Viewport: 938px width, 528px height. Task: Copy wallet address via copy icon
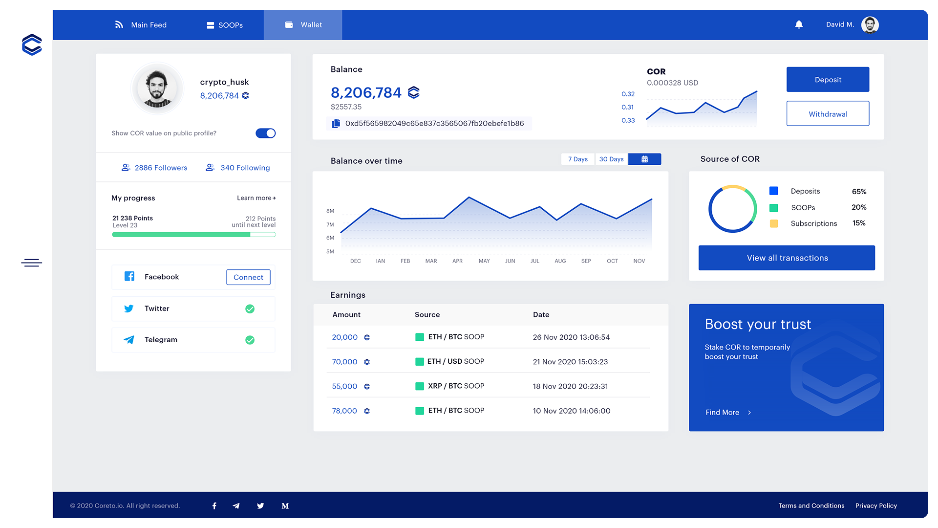tap(336, 124)
